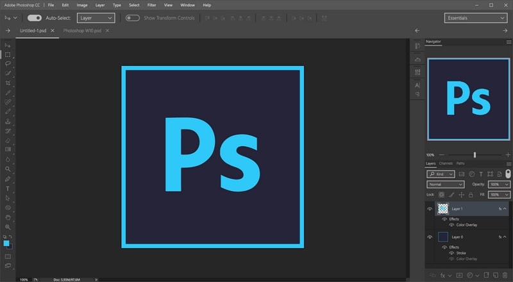
Task: Switch to Photoshop W10.psd tab
Action: [x=82, y=30]
